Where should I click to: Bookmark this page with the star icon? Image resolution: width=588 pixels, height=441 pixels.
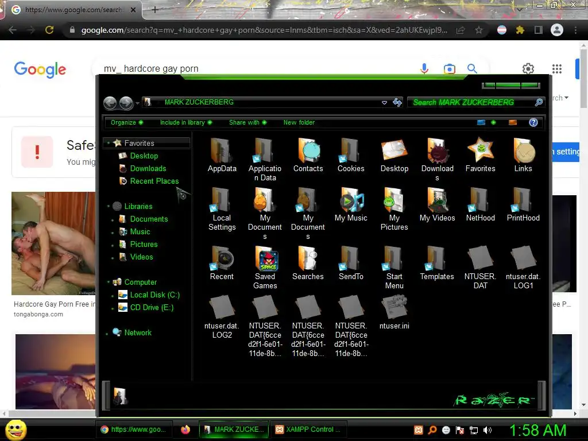tap(479, 30)
